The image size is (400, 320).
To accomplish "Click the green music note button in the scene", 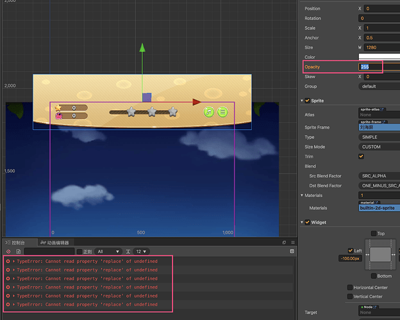I will [209, 112].
